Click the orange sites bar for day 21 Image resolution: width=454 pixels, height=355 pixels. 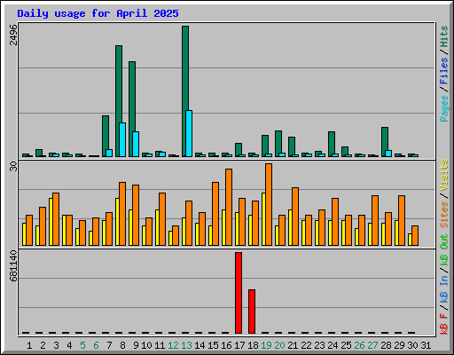295,217
